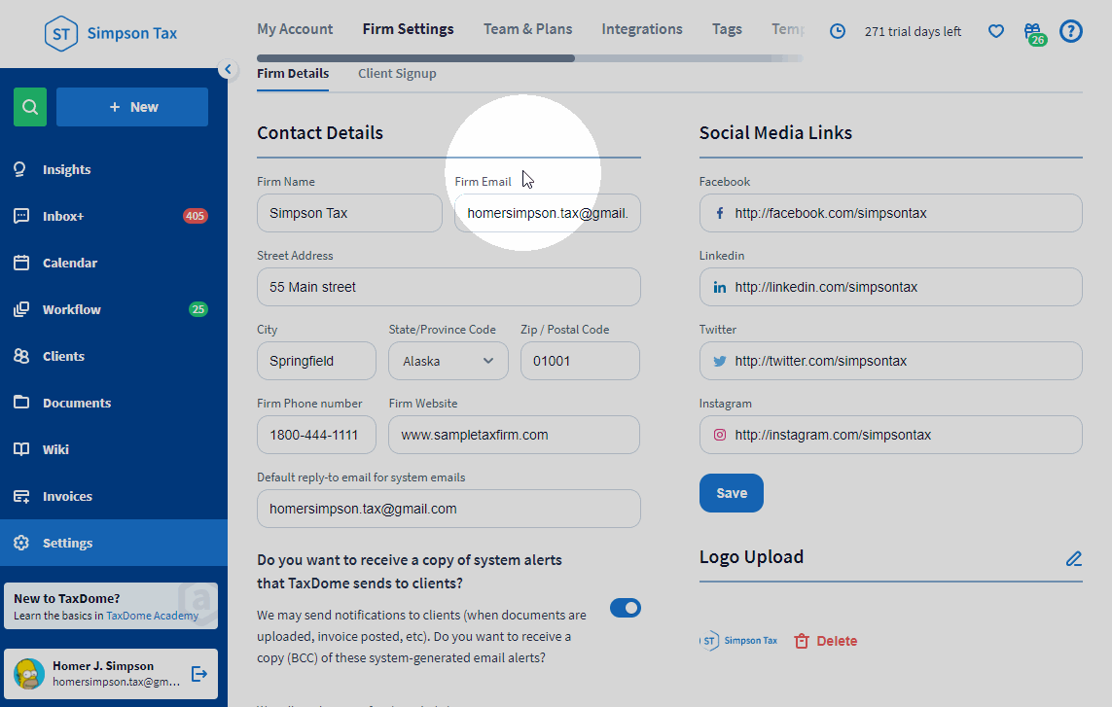Go to the Calendar page
1112x707 pixels.
click(114, 264)
